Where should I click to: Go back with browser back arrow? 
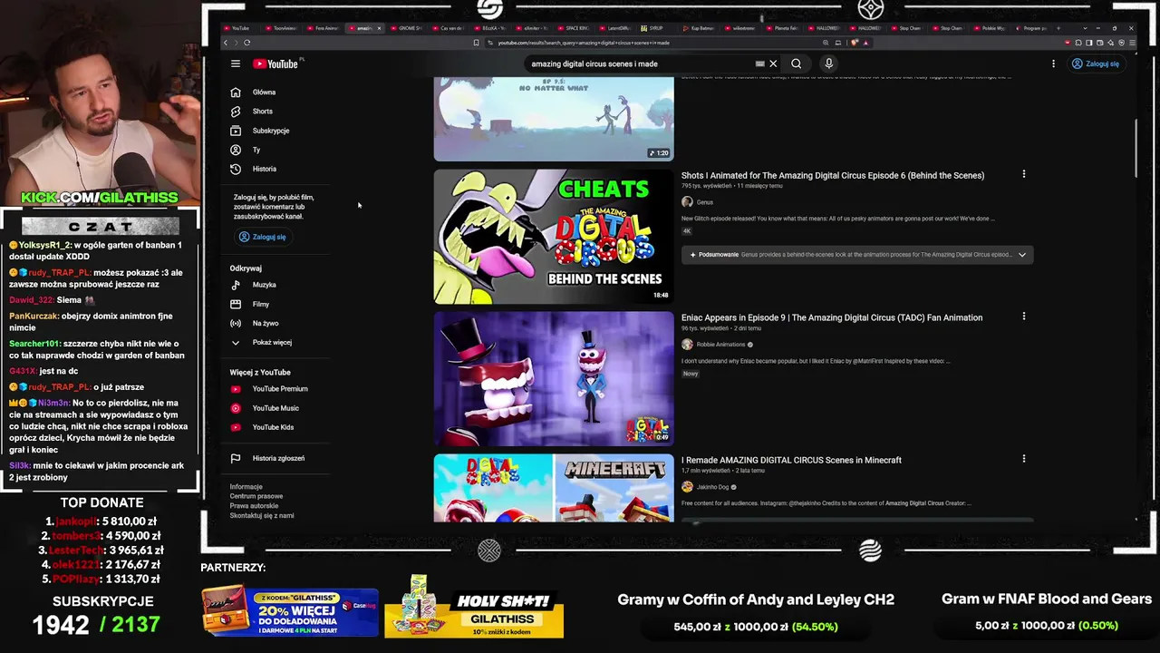point(226,43)
